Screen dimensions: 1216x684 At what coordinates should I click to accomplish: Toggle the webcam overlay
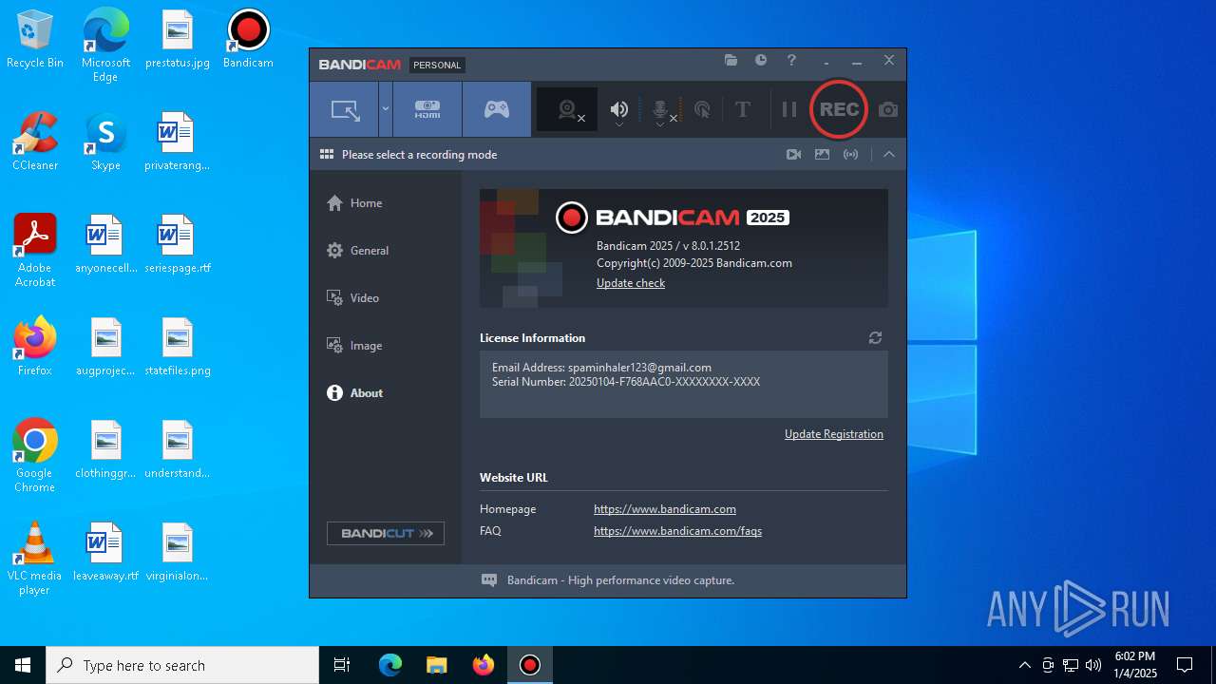coord(567,109)
